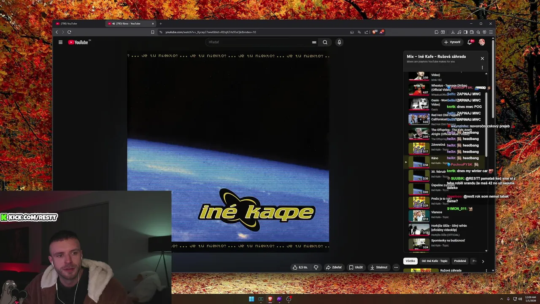Screen dimensions: 540x304
Task: Open Brave browser in the taskbar
Action: click(270, 299)
